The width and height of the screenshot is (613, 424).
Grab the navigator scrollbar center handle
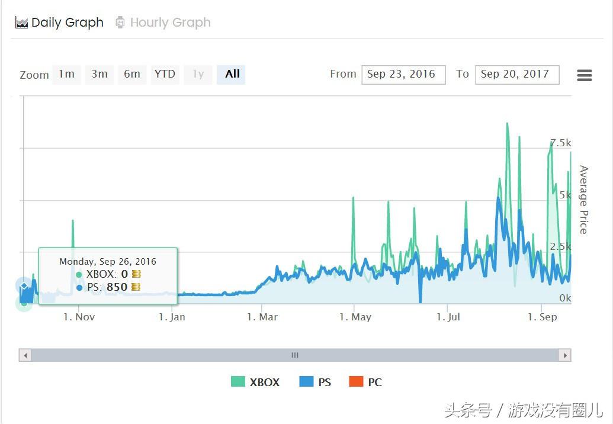[x=295, y=355]
